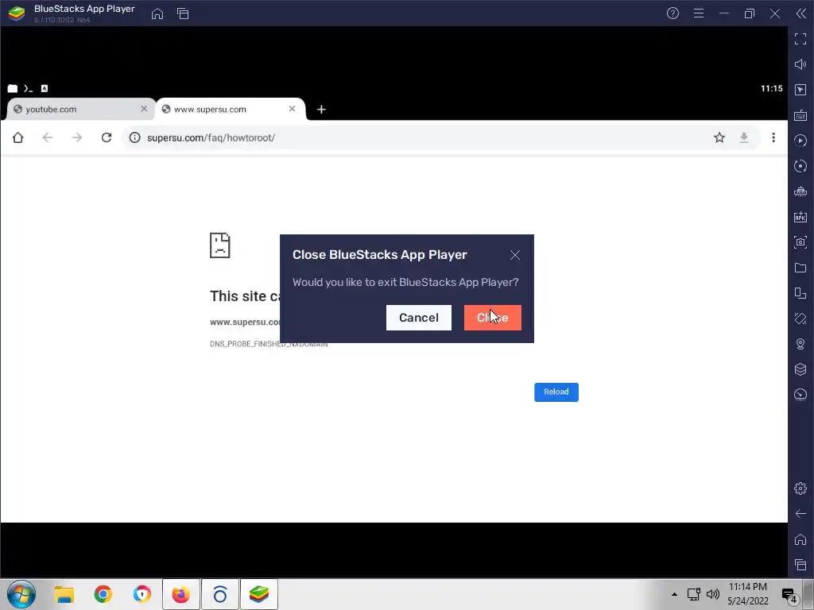This screenshot has width=814, height=610.
Task: Open the keyboard controls sidebar icon
Action: 800,115
